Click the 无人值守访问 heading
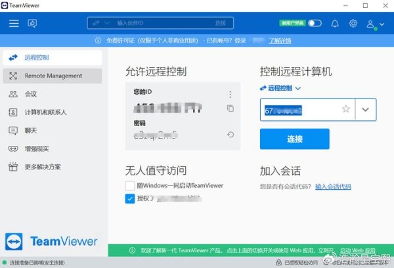This screenshot has width=394, height=268. click(156, 170)
